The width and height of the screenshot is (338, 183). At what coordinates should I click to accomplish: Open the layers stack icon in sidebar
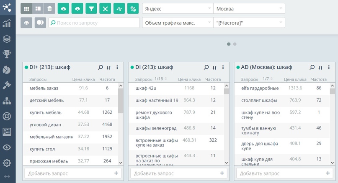[7, 39]
